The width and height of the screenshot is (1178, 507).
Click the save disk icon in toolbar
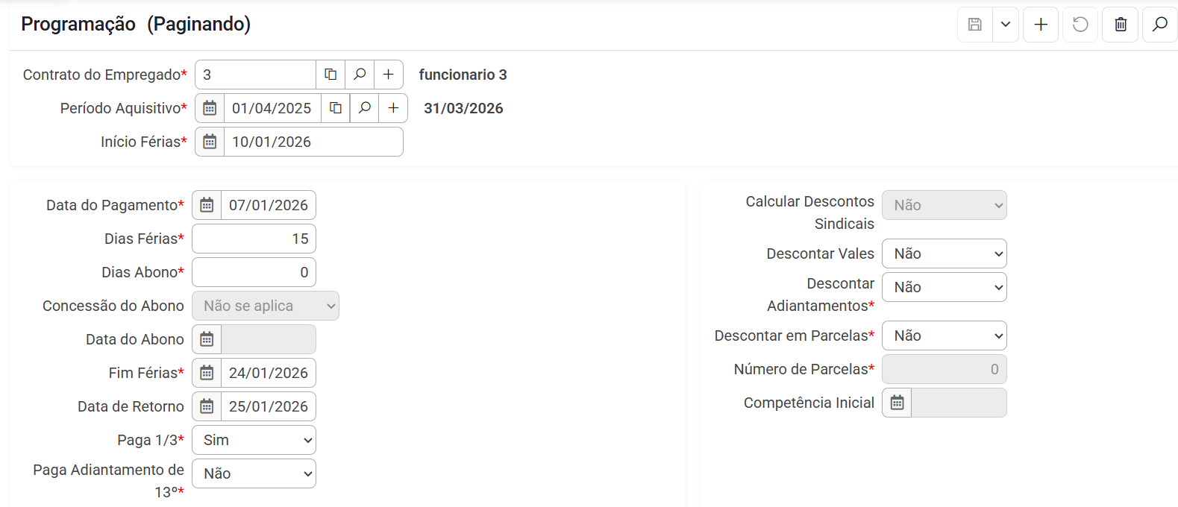[x=974, y=25]
